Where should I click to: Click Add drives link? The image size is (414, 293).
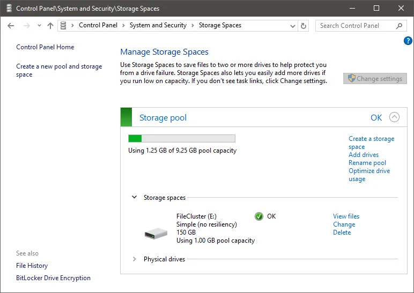[x=364, y=155]
